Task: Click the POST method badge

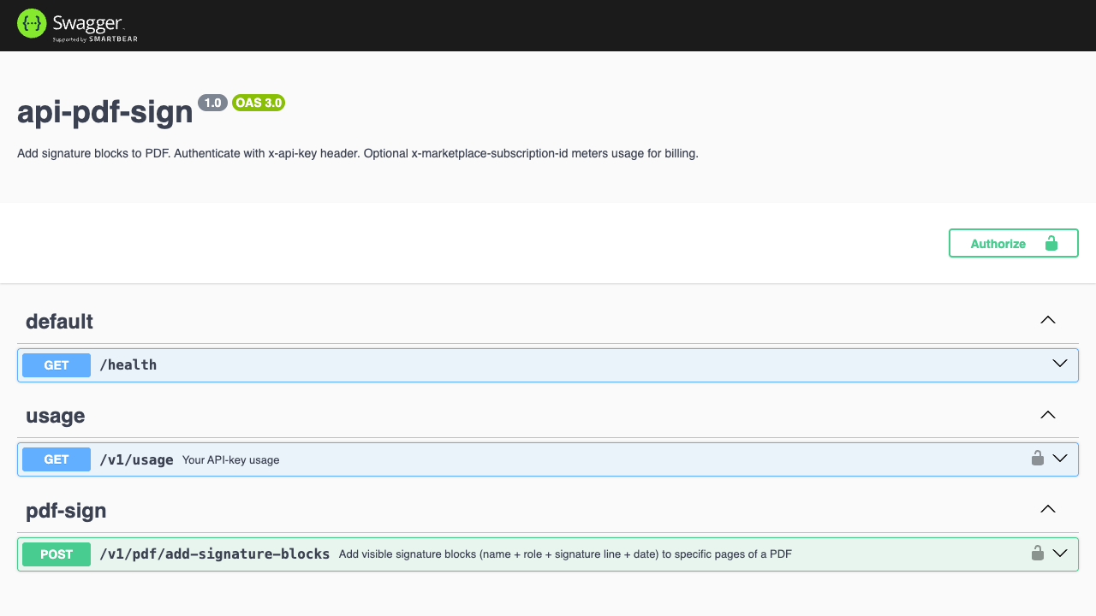Action: point(57,554)
